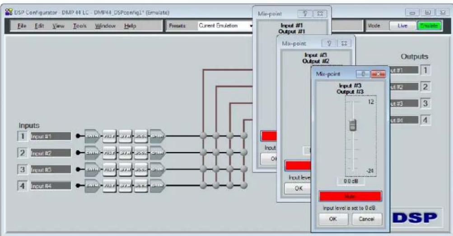
Task: Open Input #2 GAIN block before FILT
Action: click(x=92, y=153)
